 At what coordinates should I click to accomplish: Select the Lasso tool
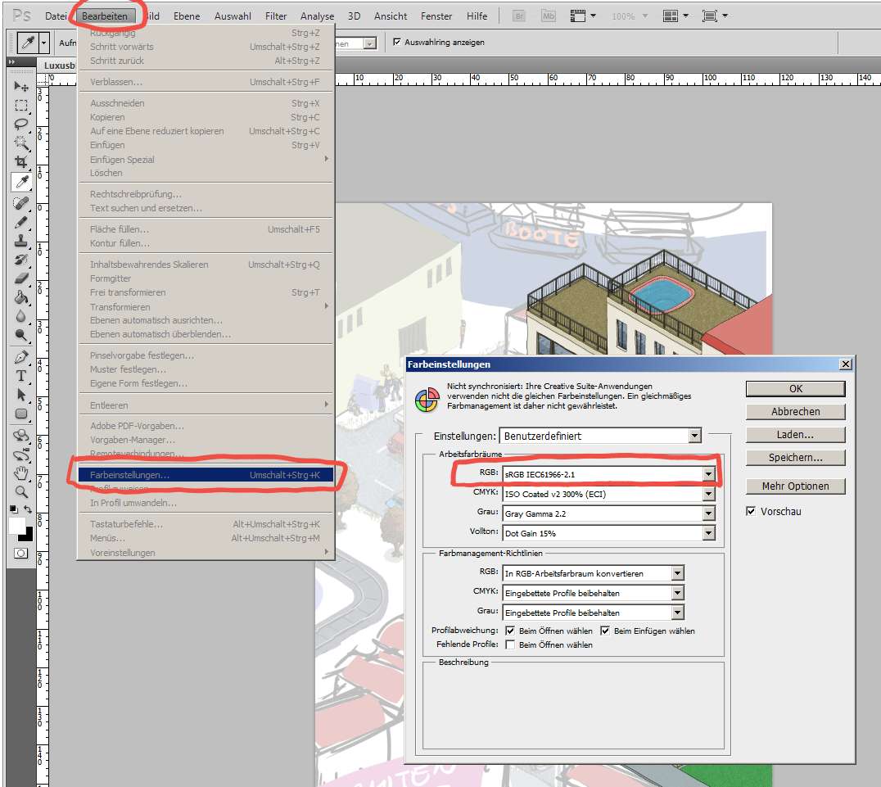click(x=21, y=124)
